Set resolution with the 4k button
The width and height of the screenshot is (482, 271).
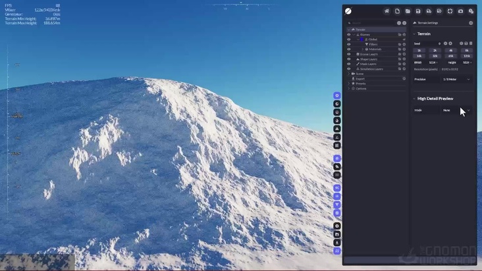point(451,51)
